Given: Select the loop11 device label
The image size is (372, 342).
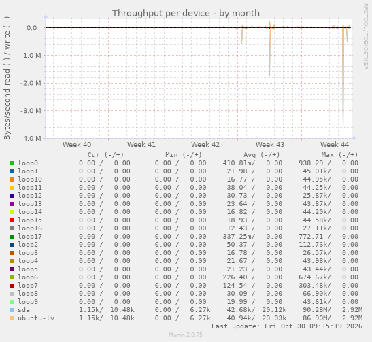Looking at the screenshot, I should pyautogui.click(x=30, y=188).
